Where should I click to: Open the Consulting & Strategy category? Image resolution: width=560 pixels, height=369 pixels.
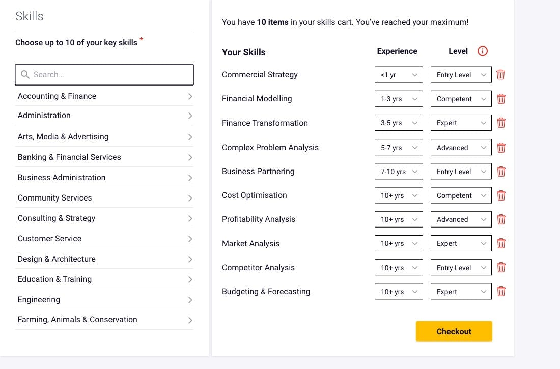pyautogui.click(x=104, y=218)
